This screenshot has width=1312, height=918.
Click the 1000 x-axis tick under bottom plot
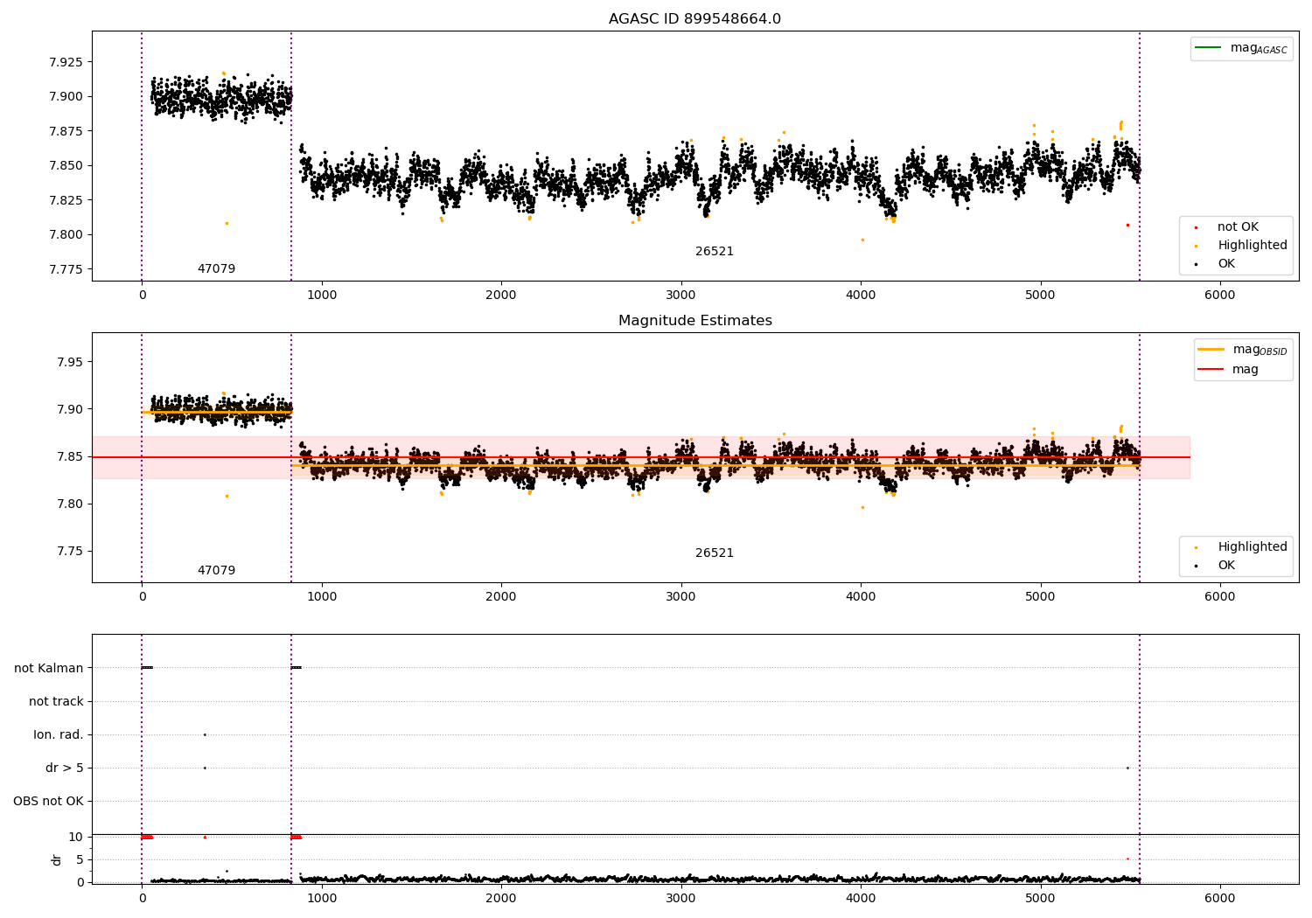tap(322, 898)
